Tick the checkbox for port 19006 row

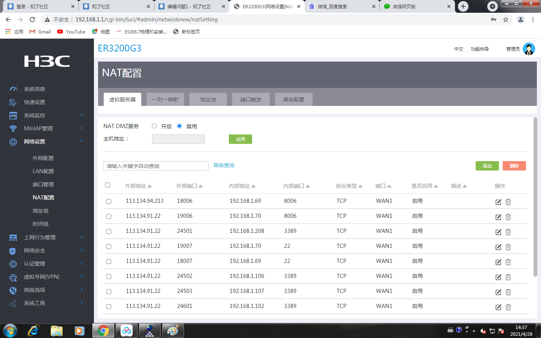(x=109, y=217)
